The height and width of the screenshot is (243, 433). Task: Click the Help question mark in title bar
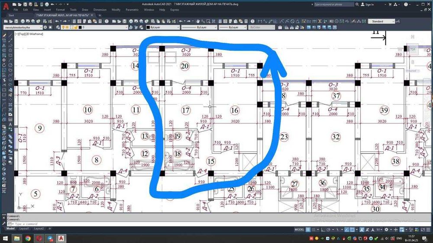pos(406,4)
